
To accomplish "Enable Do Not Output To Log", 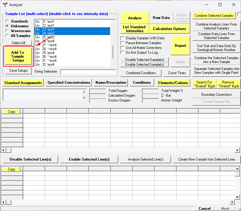I will point(122,53).
